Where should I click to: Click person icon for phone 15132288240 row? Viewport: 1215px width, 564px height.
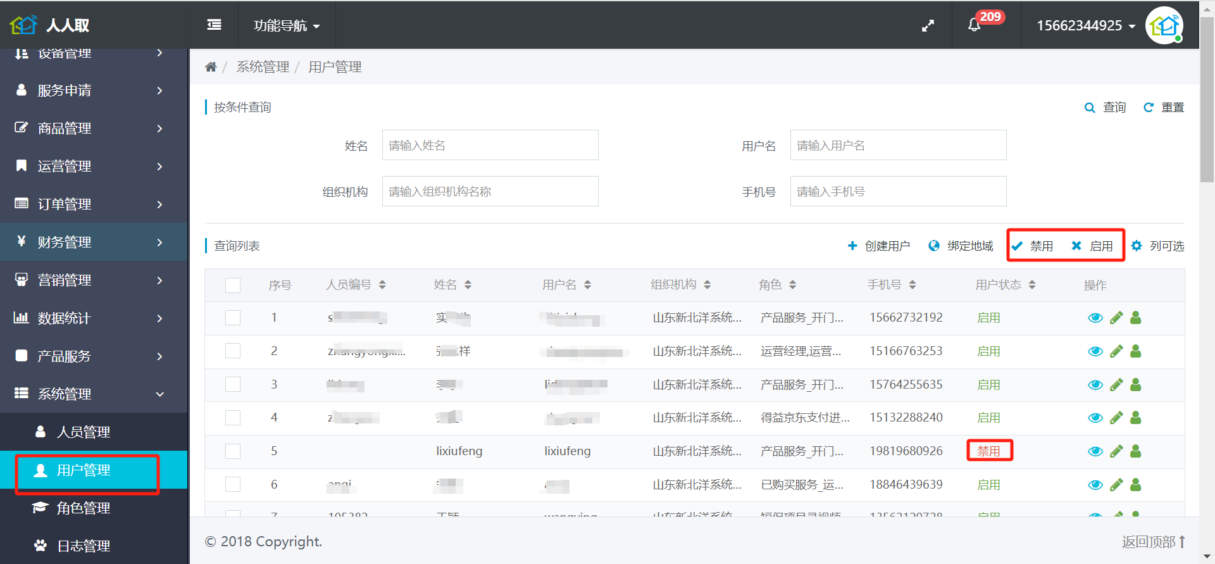click(x=1136, y=418)
